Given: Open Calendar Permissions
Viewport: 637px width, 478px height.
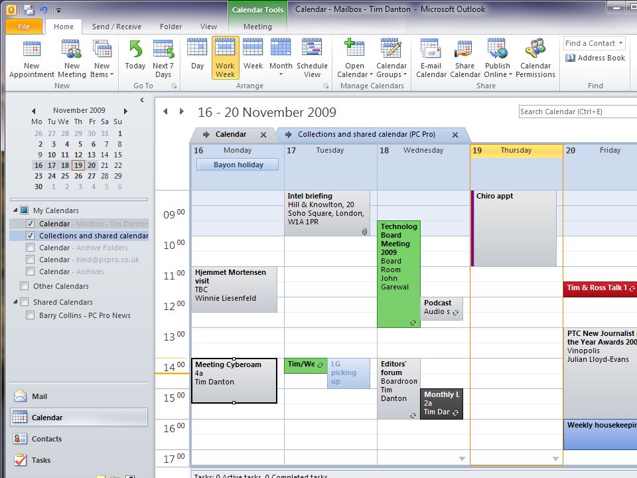Looking at the screenshot, I should tap(535, 58).
